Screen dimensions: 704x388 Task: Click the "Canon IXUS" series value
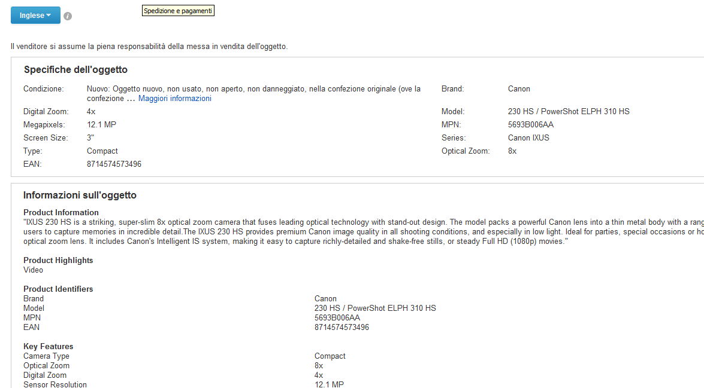[x=528, y=138]
